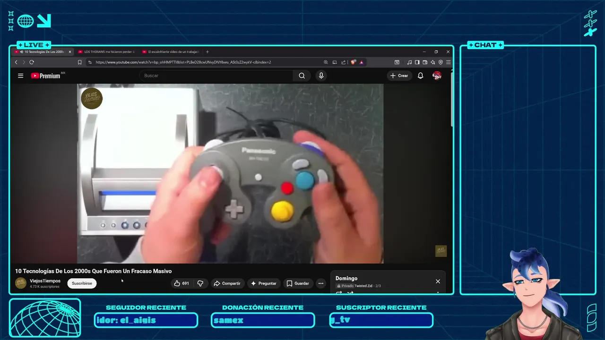Switch to El escalofriante video tab
This screenshot has width=605, height=340.
tap(170, 52)
